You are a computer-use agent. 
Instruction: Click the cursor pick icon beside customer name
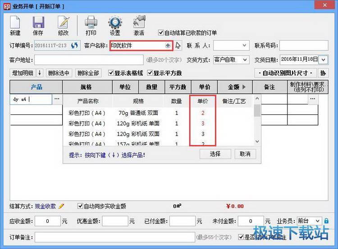click(178, 45)
